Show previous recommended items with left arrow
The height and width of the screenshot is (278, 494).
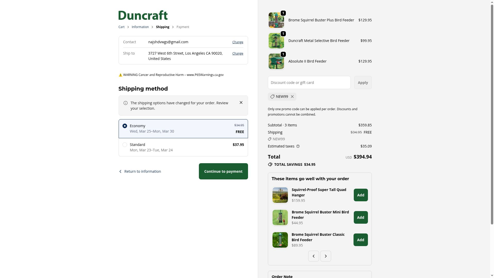314,256
